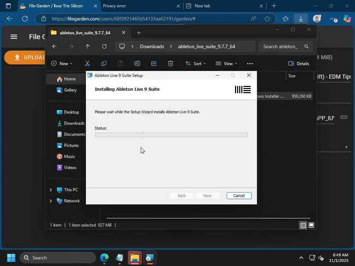This screenshot has width=355, height=266.
Task: Reload the filegarden page
Action: coord(25,19)
